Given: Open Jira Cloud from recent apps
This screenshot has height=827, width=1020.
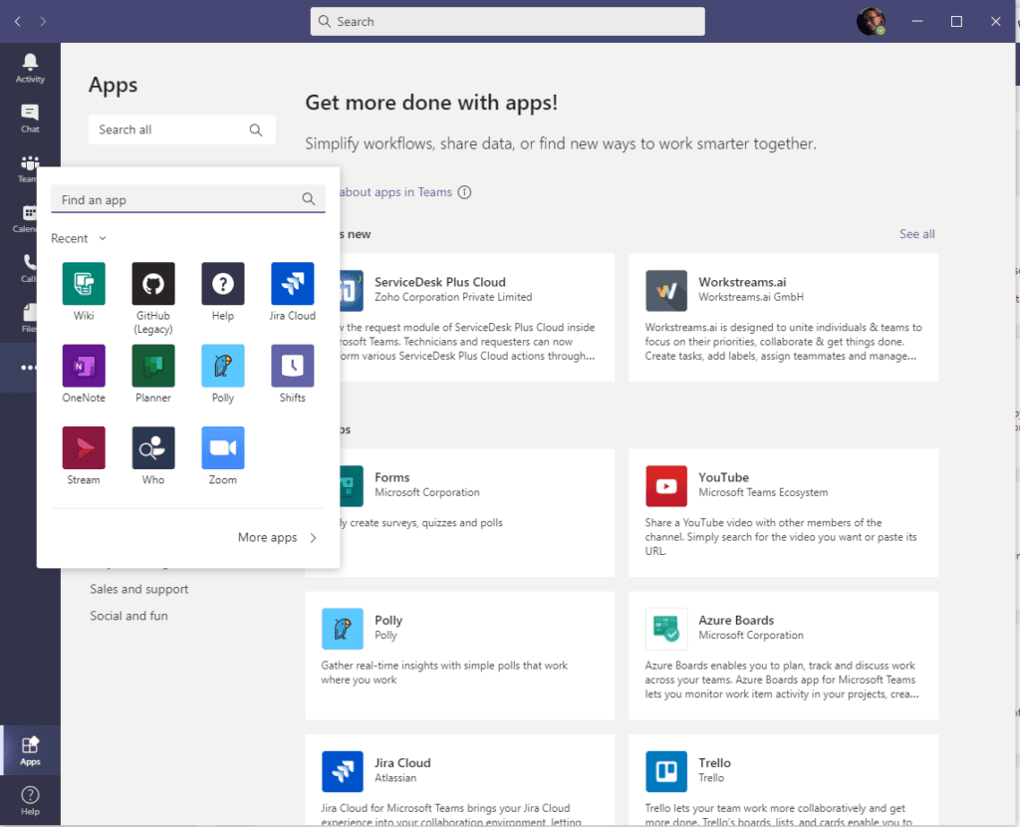Looking at the screenshot, I should click(292, 284).
